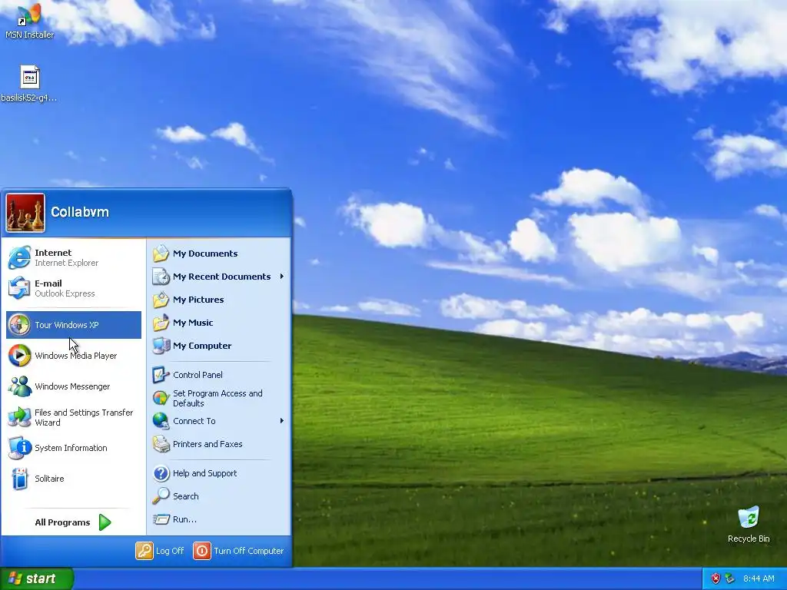Select the Control Panel label
The height and width of the screenshot is (590, 787).
point(198,375)
